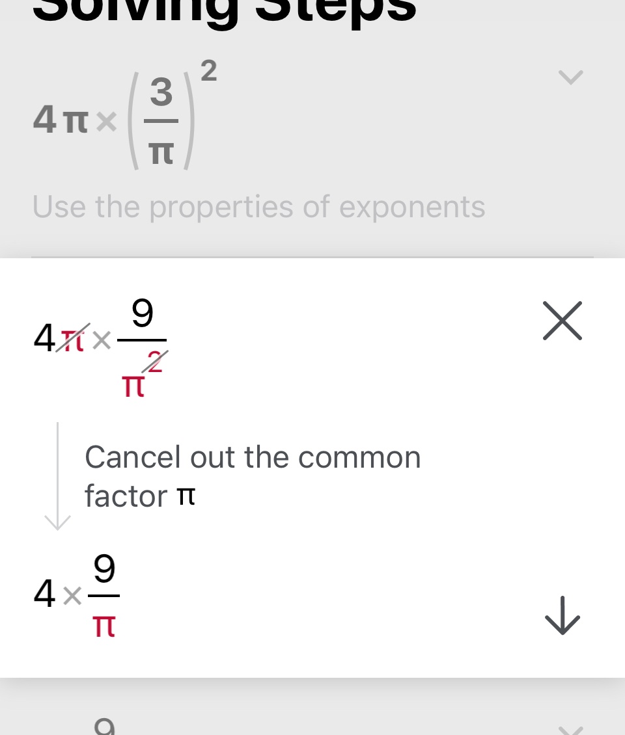The height and width of the screenshot is (735, 625).
Task: Expand the top step using its chevron
Action: coord(570,77)
